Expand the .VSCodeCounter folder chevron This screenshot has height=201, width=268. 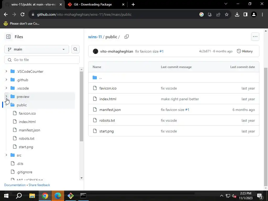(x=6, y=71)
